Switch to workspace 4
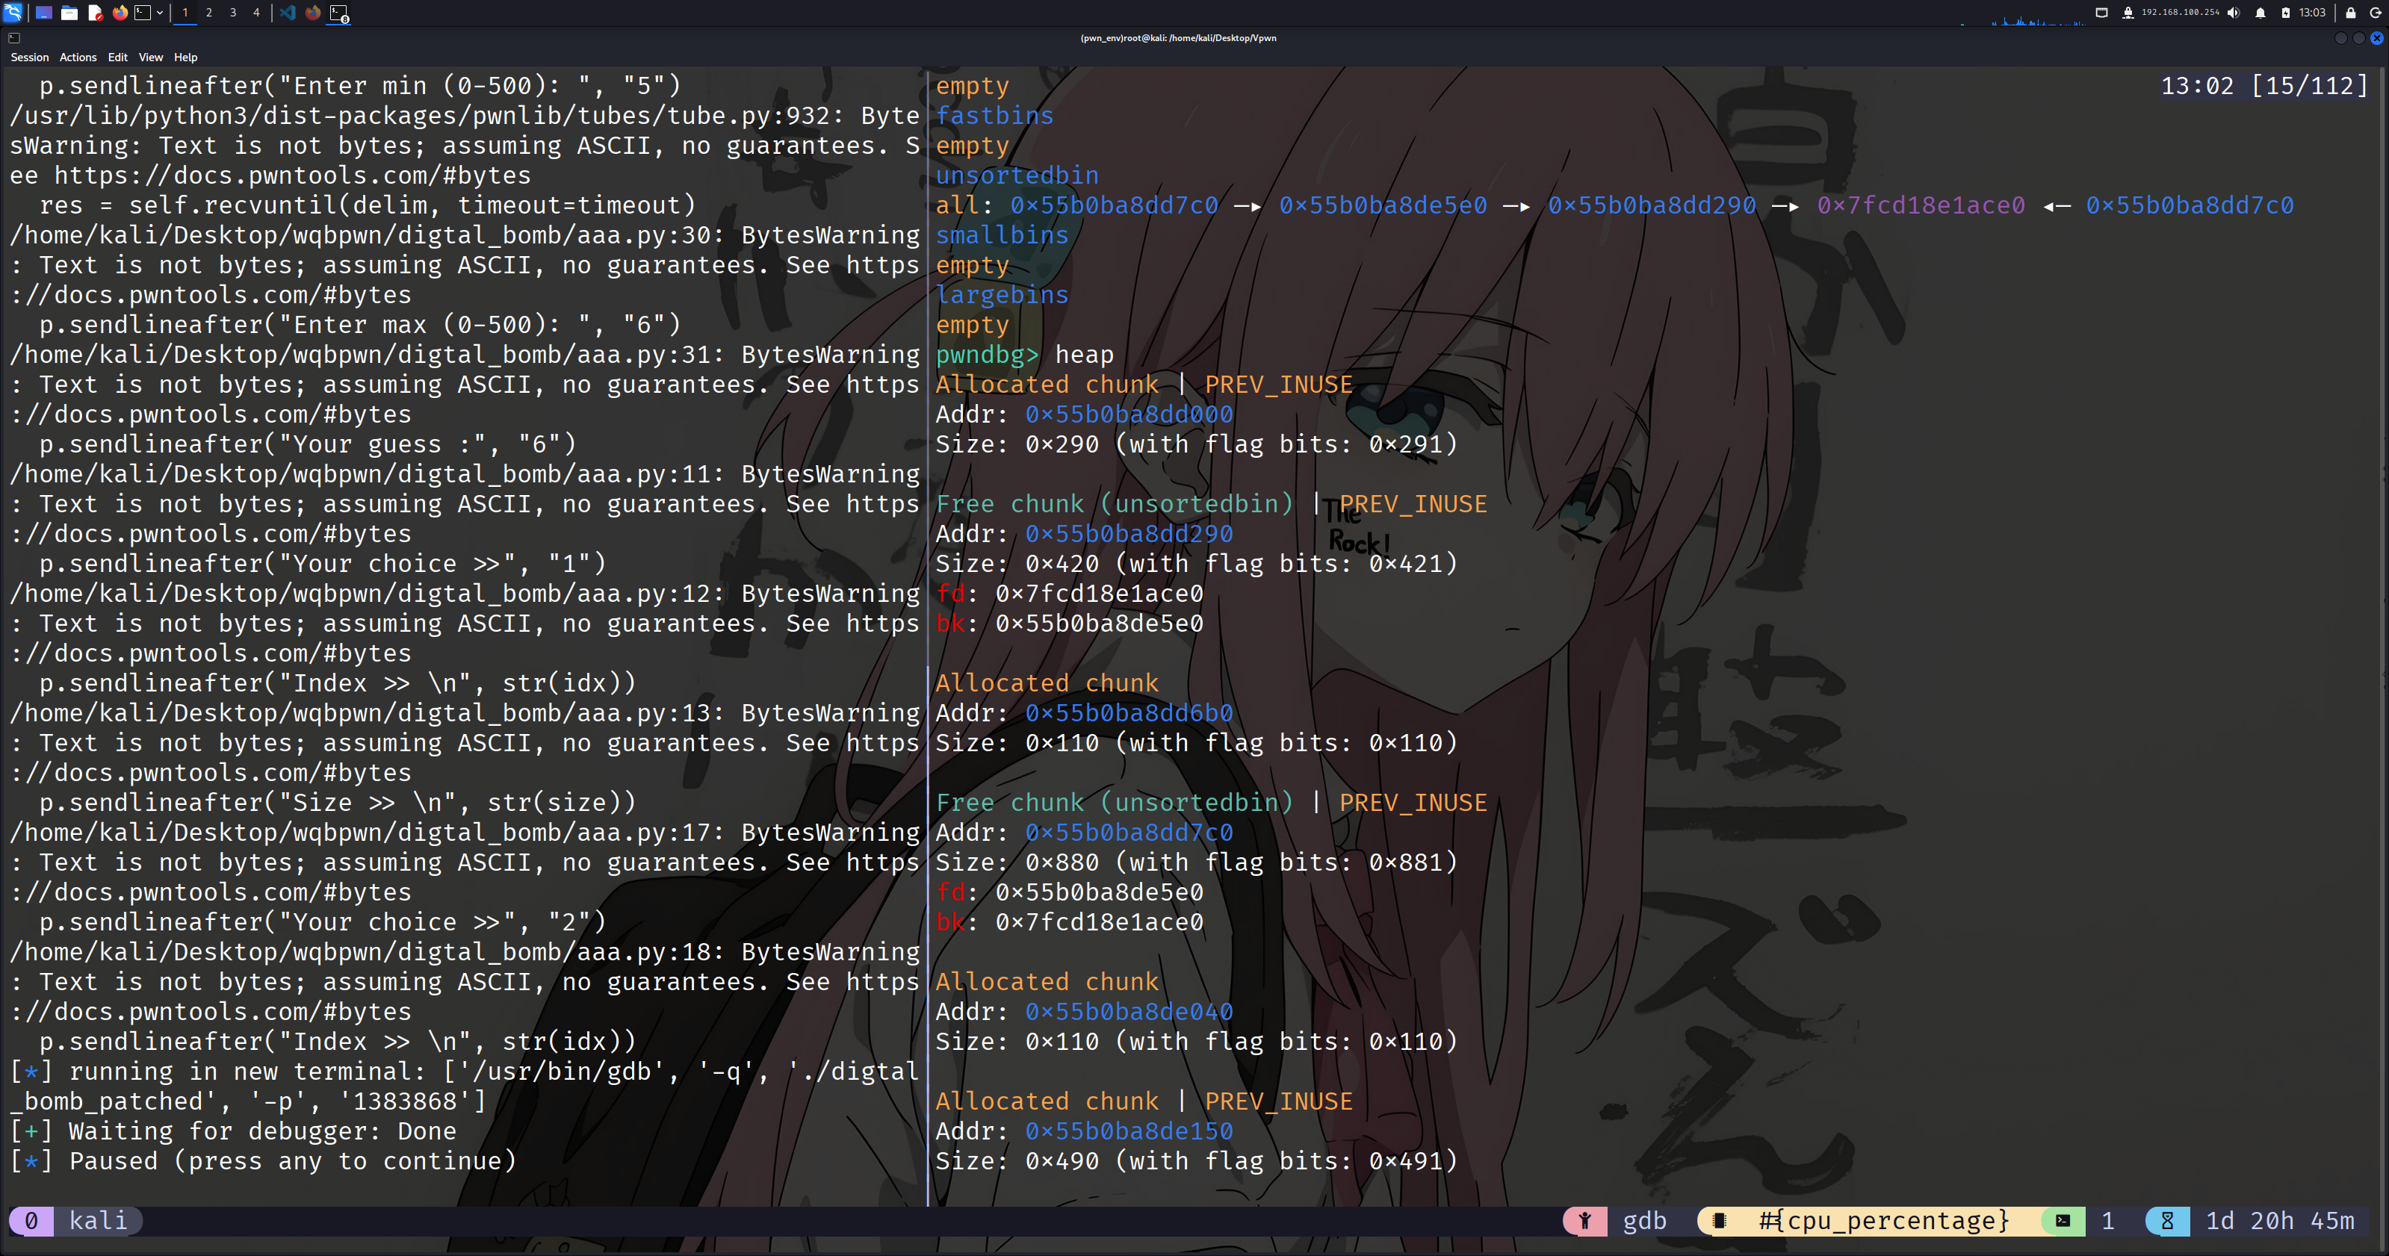2389x1256 pixels. [257, 12]
